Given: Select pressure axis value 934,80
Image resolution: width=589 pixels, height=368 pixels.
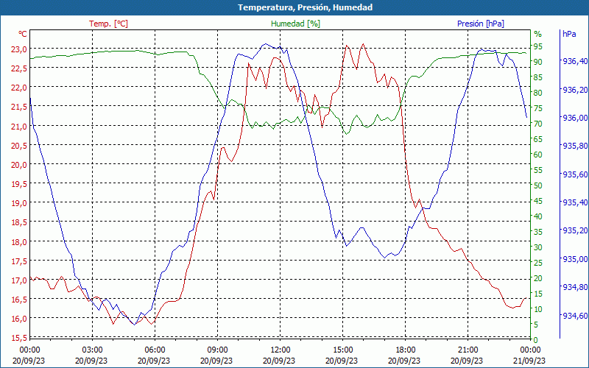Looking at the screenshot, I should (575, 287).
